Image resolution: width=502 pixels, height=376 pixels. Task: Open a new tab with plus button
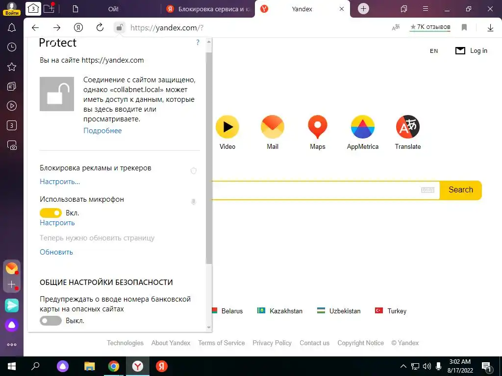point(363,9)
